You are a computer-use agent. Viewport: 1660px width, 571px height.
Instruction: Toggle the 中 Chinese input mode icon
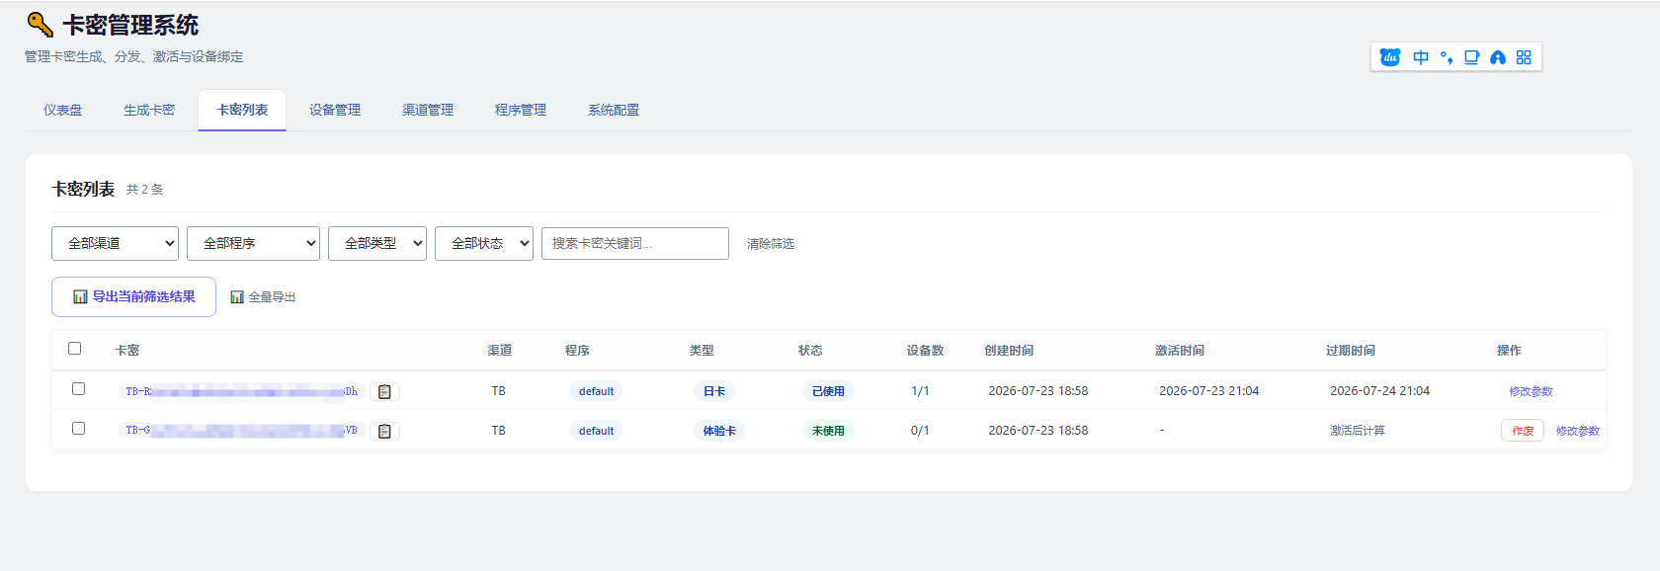coord(1421,57)
